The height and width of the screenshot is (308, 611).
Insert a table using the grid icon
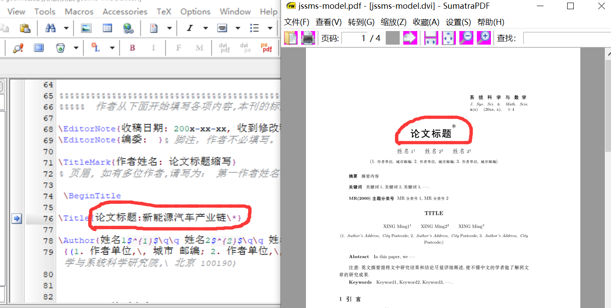pos(107,28)
